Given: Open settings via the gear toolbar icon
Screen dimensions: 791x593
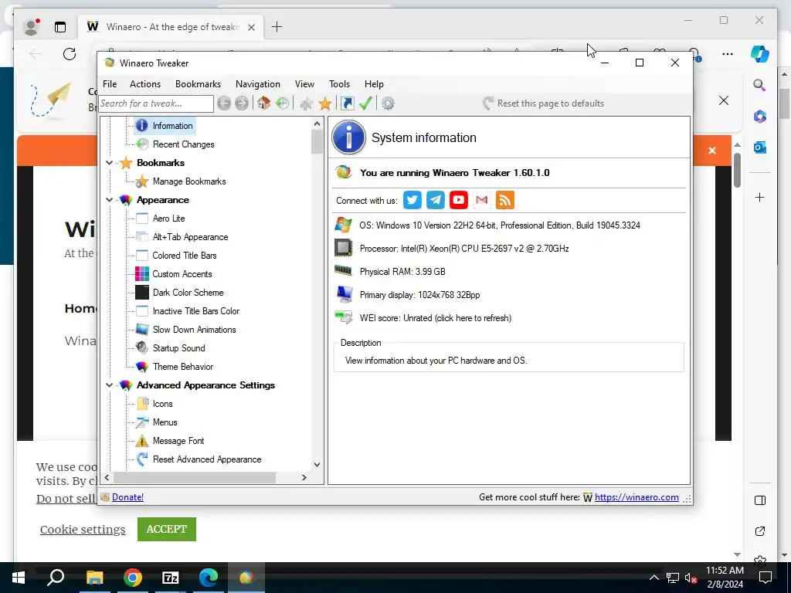Looking at the screenshot, I should pyautogui.click(x=388, y=103).
